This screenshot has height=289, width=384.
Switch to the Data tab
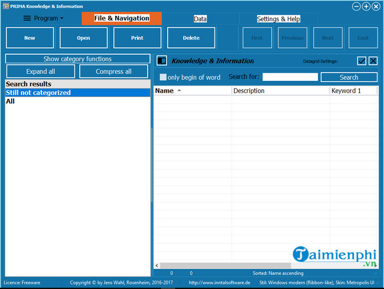[200, 19]
